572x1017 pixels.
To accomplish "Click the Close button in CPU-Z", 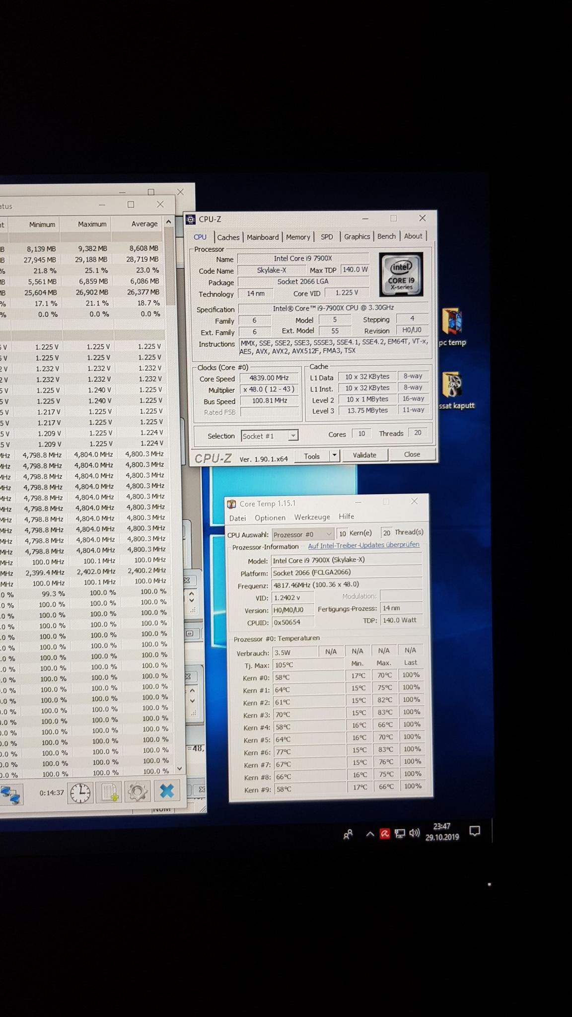I will [x=412, y=454].
